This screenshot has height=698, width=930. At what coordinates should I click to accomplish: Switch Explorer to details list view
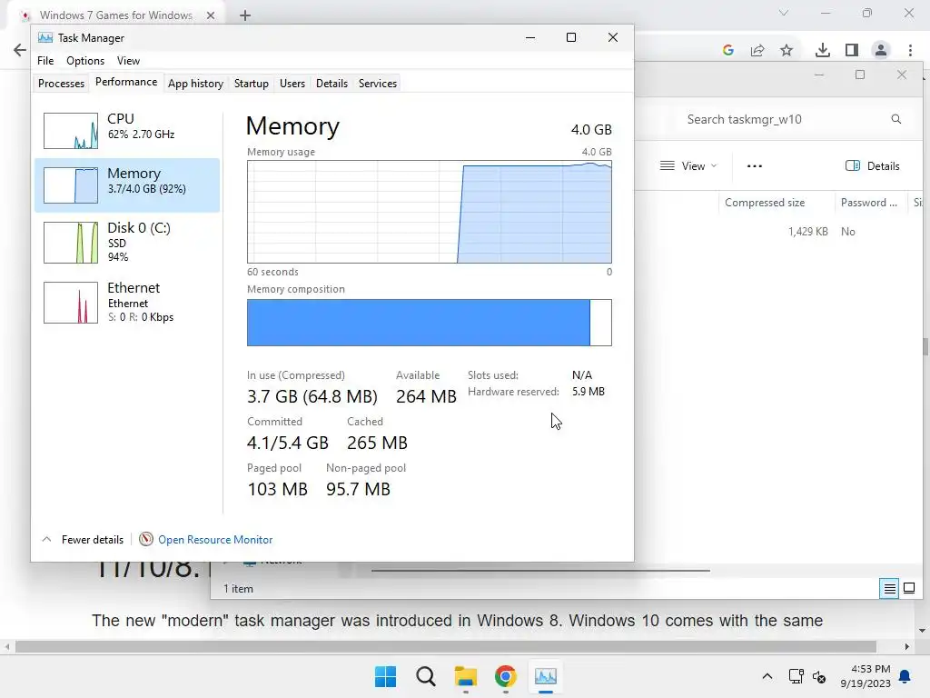coord(890,589)
